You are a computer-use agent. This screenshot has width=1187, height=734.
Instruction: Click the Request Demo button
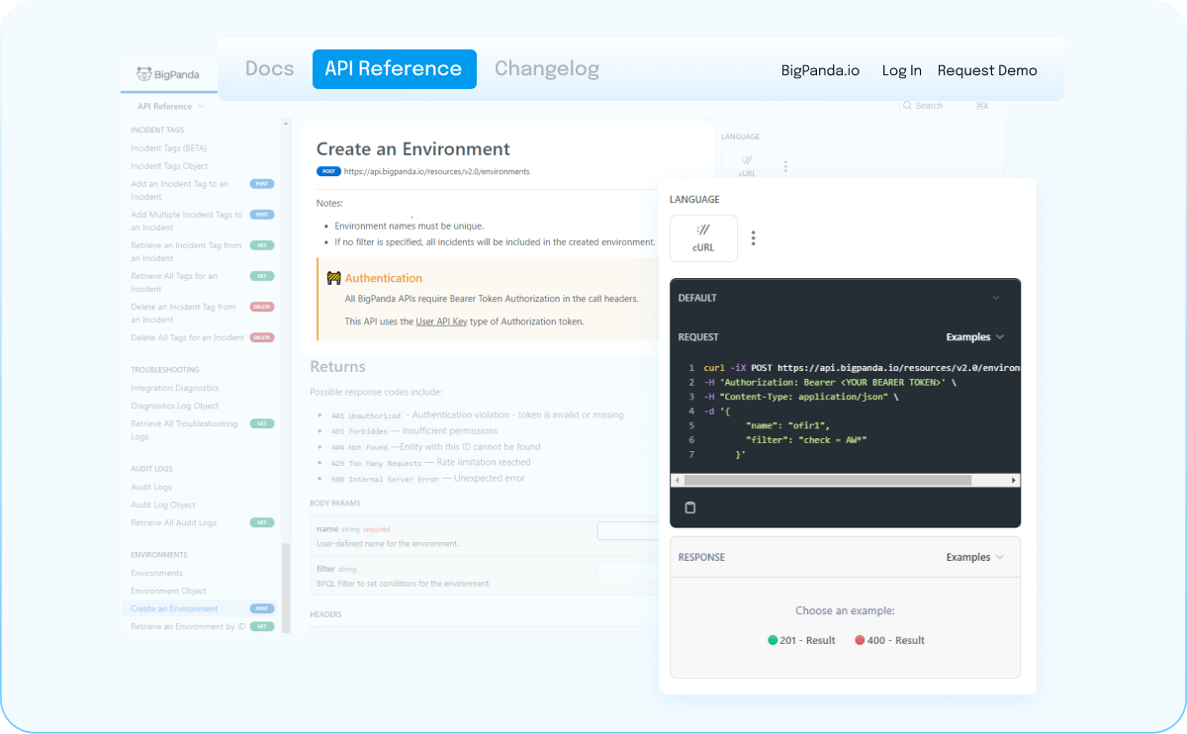(x=987, y=70)
